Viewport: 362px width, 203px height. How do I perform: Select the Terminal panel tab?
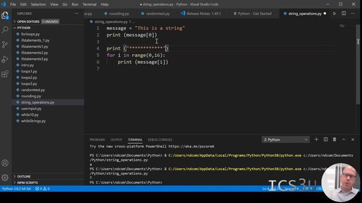pos(135,140)
